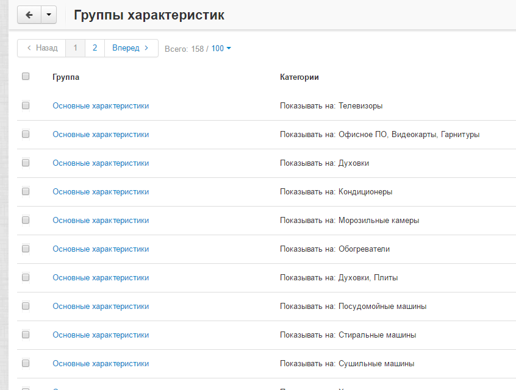
Task: Click text Показывать на: Посудомойные машины
Action: [353, 306]
